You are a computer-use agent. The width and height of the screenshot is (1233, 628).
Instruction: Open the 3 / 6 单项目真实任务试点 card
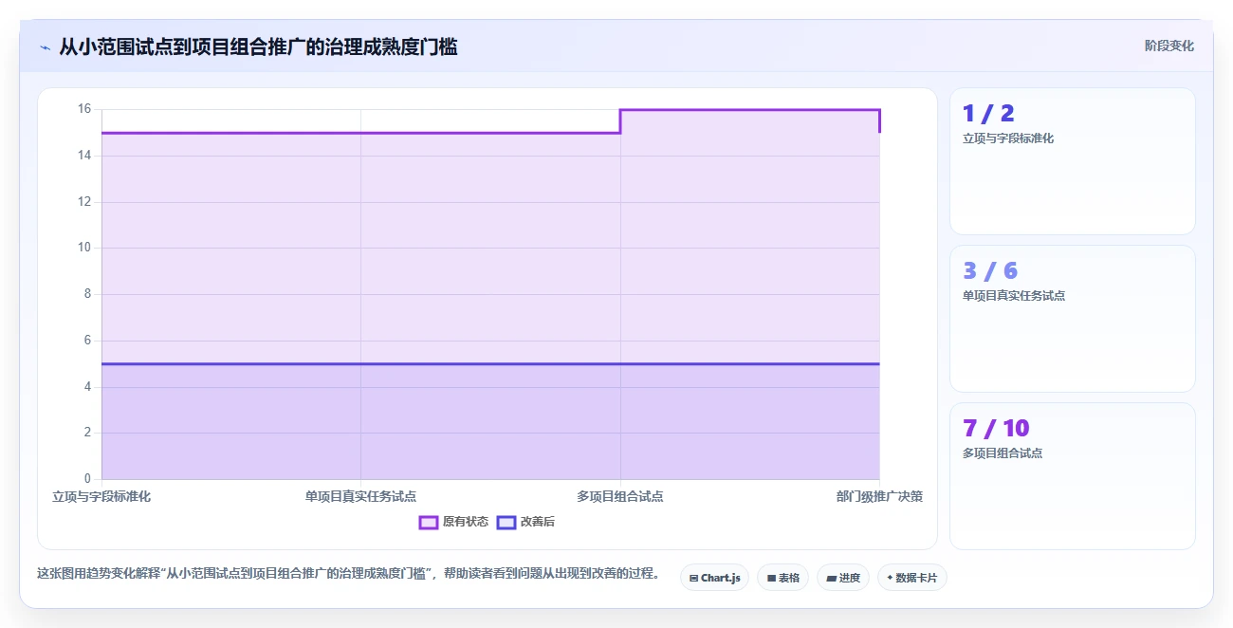[x=1073, y=319]
